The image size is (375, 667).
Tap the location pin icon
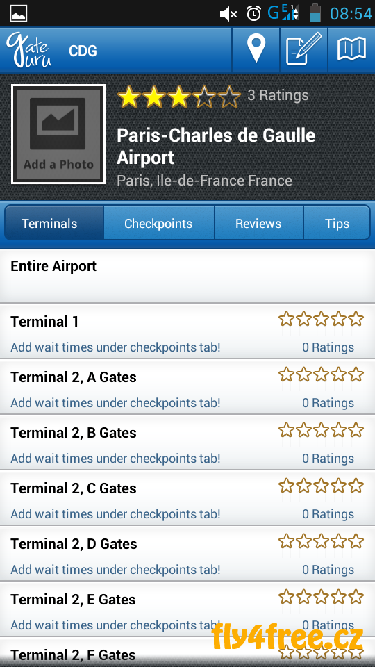256,49
